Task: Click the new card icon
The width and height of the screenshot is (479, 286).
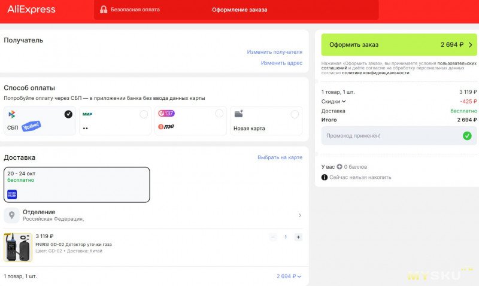Action: 238,114
